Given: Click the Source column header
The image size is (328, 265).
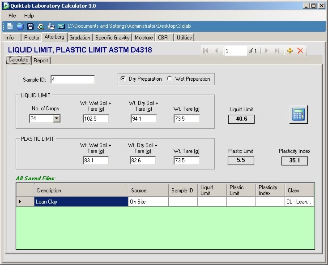Looking at the screenshot, I should 148,191.
